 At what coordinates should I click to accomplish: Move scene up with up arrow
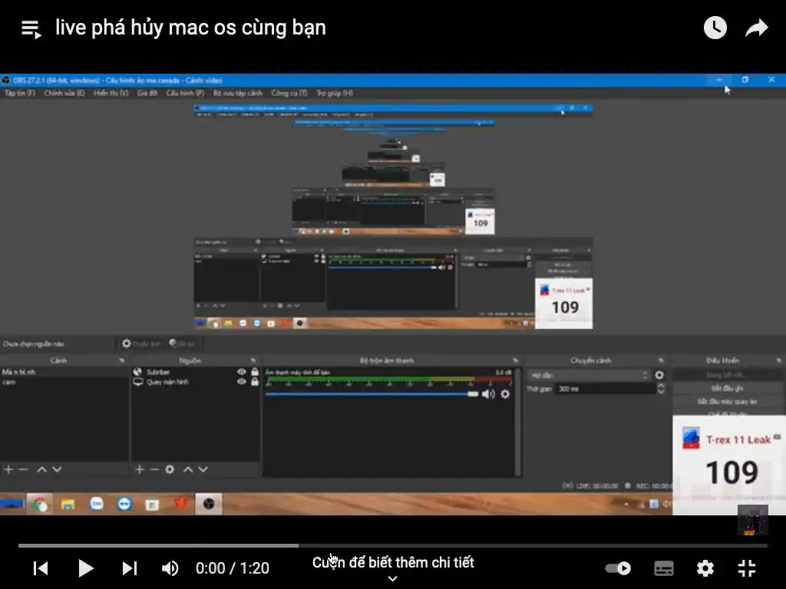(x=42, y=469)
